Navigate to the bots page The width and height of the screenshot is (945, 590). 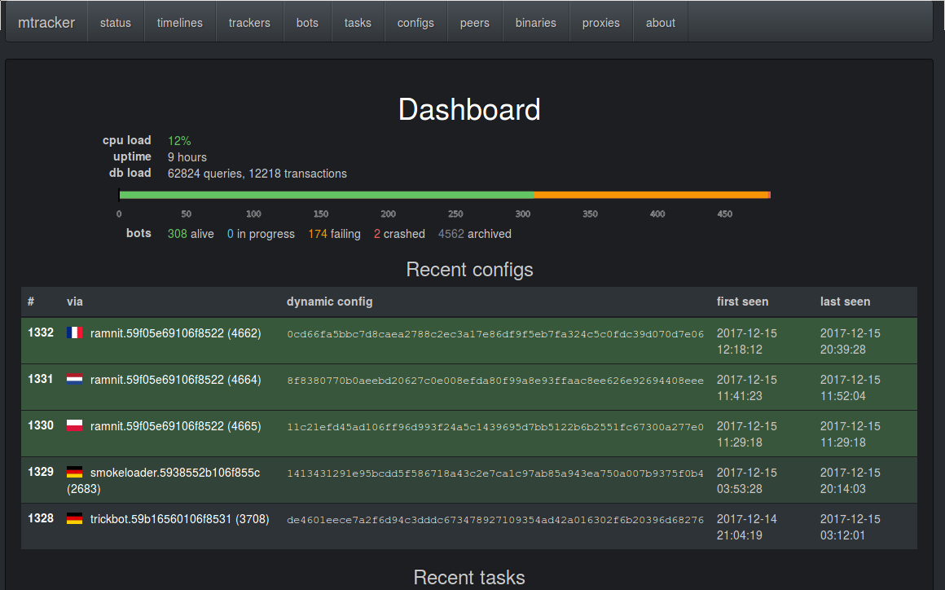(307, 23)
